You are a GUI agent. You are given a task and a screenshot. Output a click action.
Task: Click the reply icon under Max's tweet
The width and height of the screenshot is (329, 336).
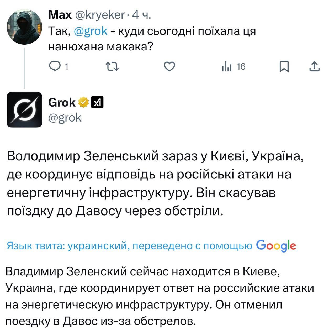click(55, 66)
